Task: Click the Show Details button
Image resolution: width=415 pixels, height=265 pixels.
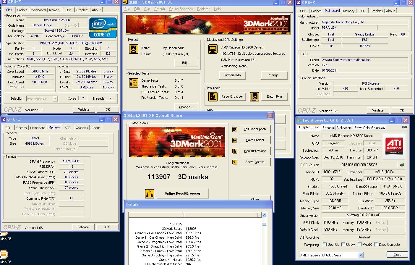Action: 254,162
